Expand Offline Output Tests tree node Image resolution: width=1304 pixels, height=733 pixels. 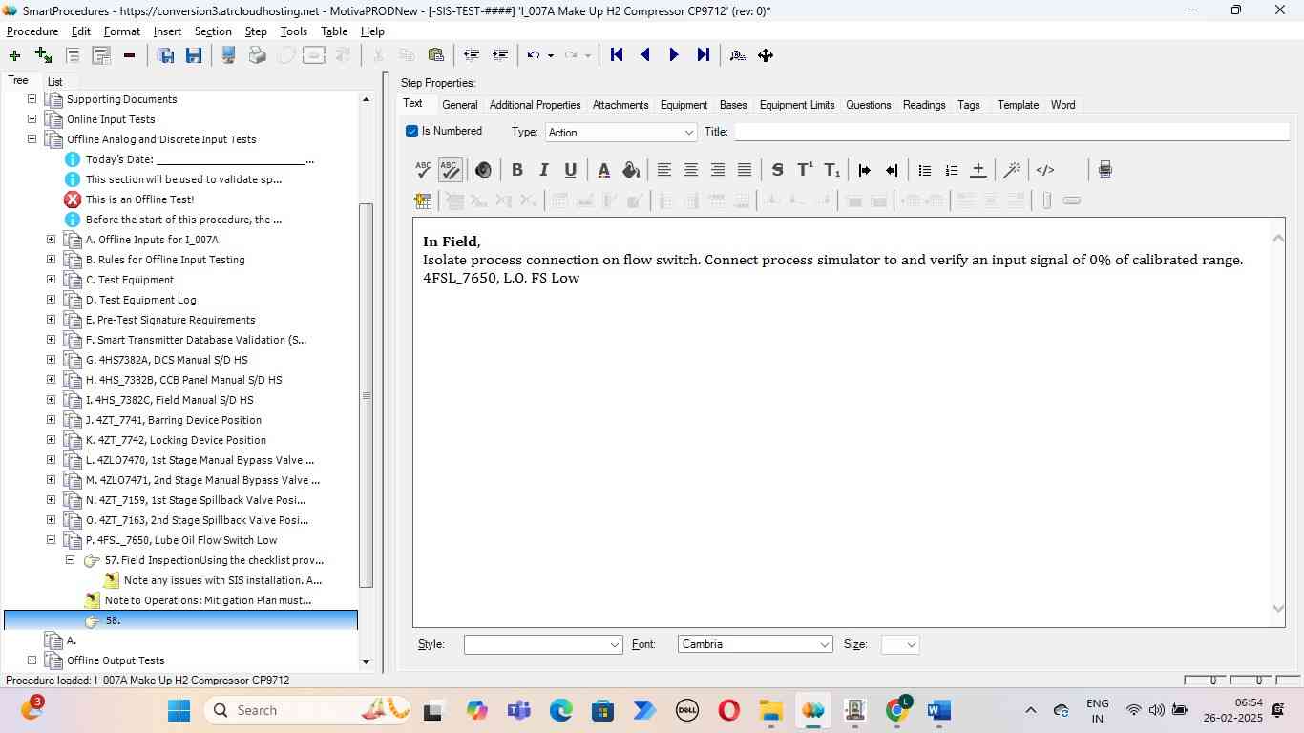(x=32, y=660)
